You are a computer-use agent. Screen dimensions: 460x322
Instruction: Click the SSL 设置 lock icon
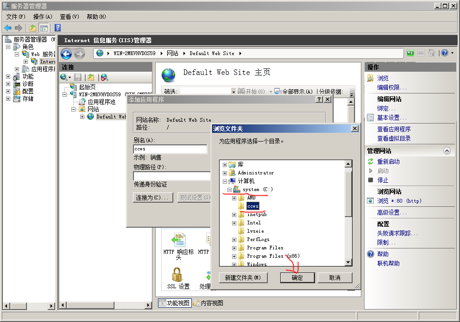click(x=177, y=275)
